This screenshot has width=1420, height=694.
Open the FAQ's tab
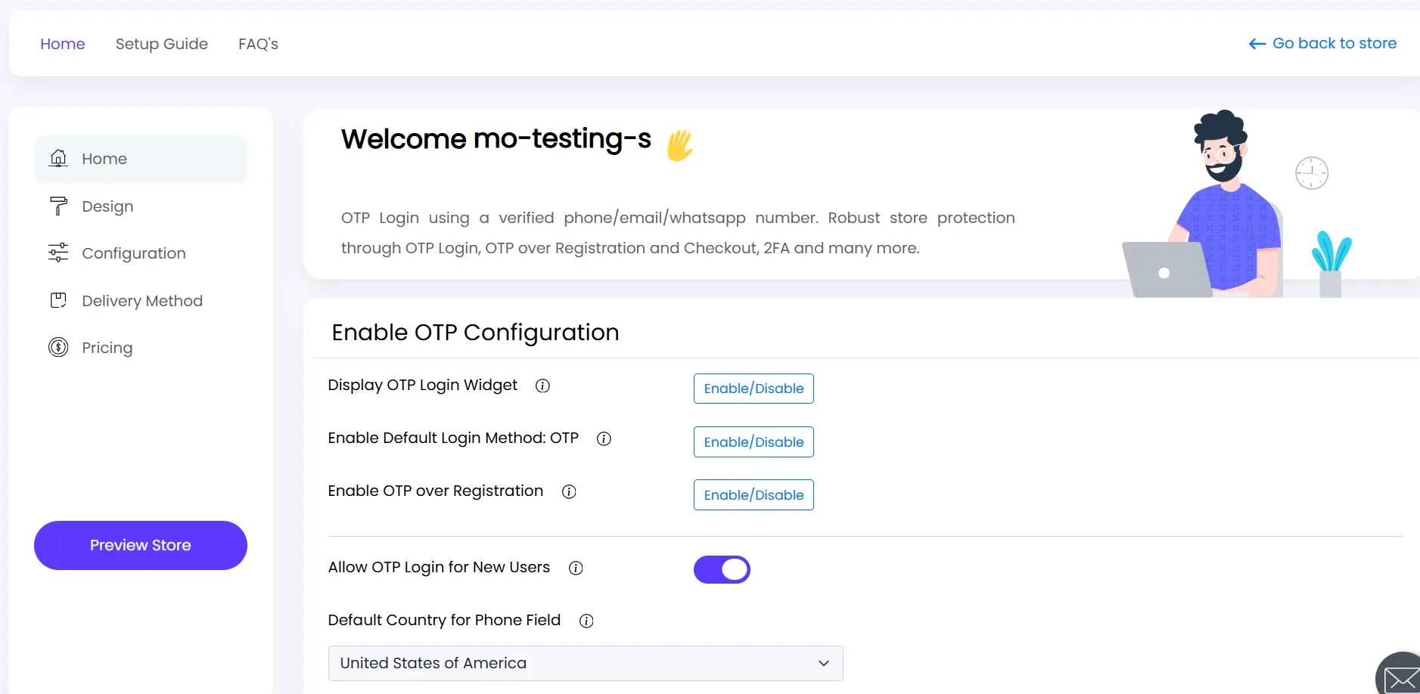pyautogui.click(x=258, y=44)
